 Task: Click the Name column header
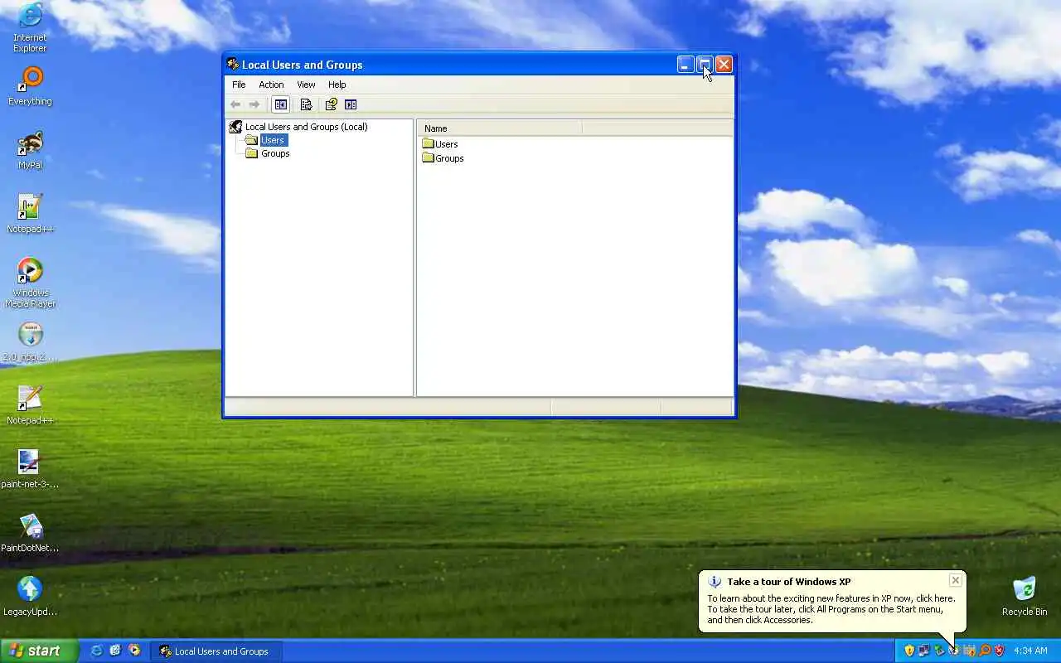tap(500, 128)
